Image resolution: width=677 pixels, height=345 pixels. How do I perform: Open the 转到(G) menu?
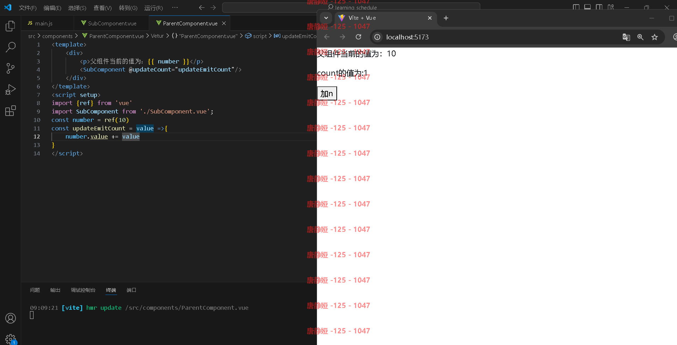[128, 8]
